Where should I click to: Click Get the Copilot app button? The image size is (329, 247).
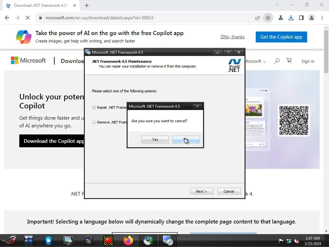pos(281,37)
